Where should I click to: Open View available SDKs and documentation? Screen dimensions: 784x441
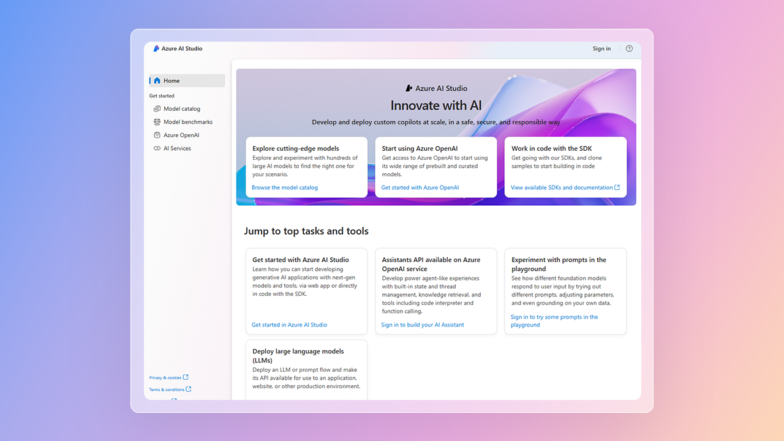click(561, 187)
